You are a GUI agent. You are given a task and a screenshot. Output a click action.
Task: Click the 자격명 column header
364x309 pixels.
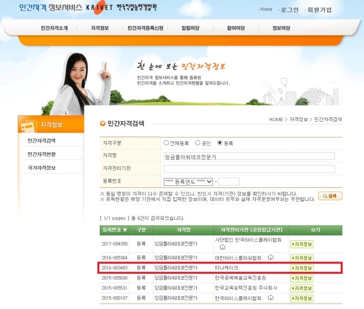coord(183,230)
